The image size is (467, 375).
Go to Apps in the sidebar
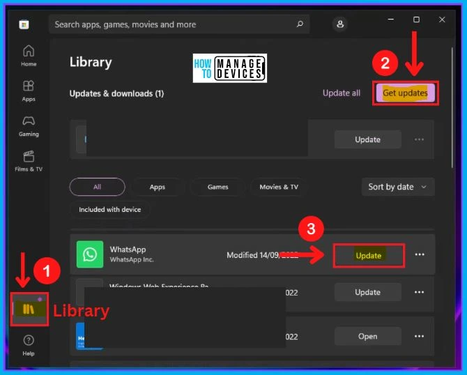tap(29, 91)
